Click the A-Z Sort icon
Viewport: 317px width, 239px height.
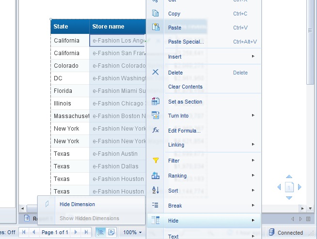pyautogui.click(x=156, y=190)
